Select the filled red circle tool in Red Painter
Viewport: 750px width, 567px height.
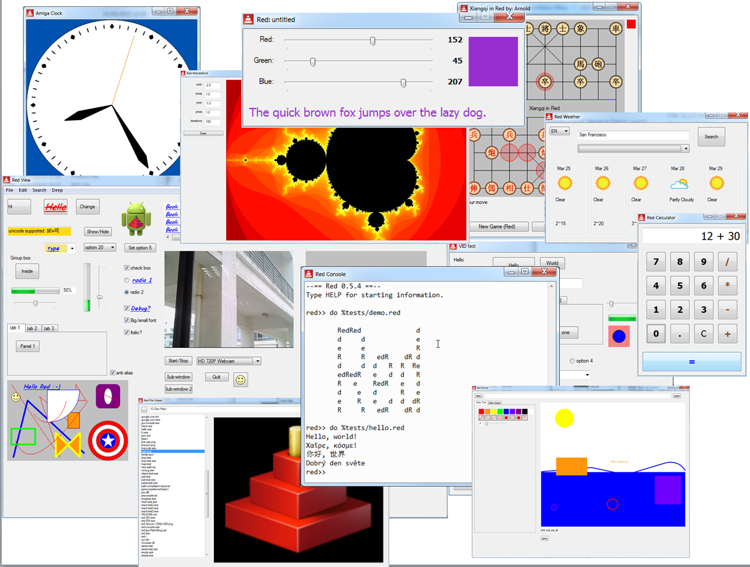tap(518, 418)
